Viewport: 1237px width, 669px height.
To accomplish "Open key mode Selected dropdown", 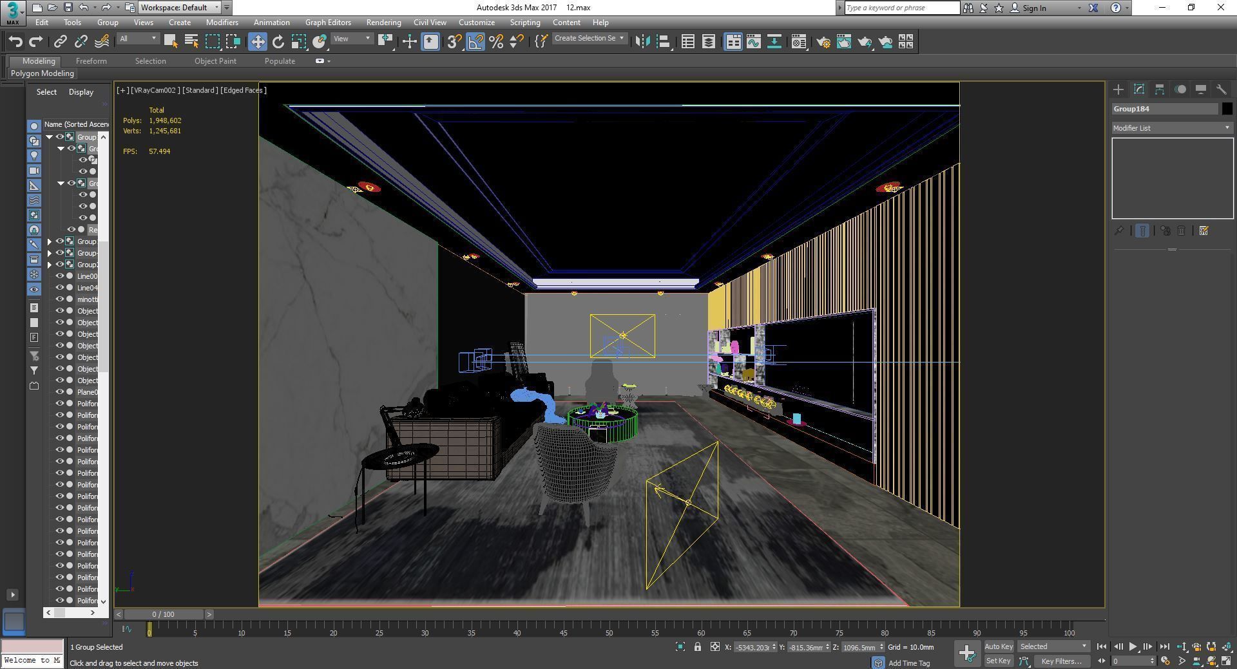I will coord(1053,646).
